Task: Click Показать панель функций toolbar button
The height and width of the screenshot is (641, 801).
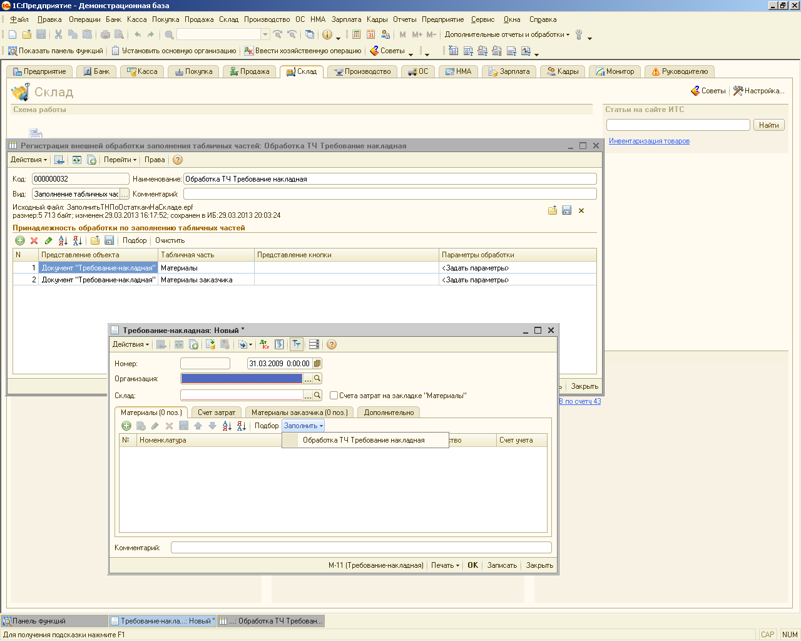Action: click(x=56, y=51)
